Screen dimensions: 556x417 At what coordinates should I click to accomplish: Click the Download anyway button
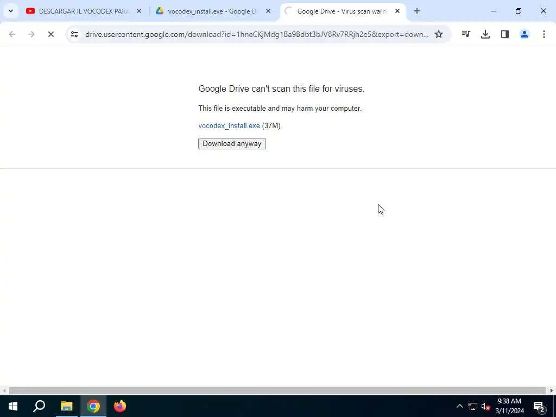[x=232, y=143]
